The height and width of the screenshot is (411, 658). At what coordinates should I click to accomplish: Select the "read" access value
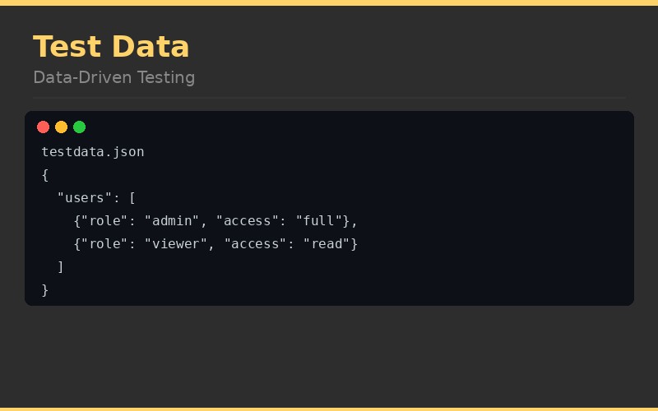tap(327, 244)
